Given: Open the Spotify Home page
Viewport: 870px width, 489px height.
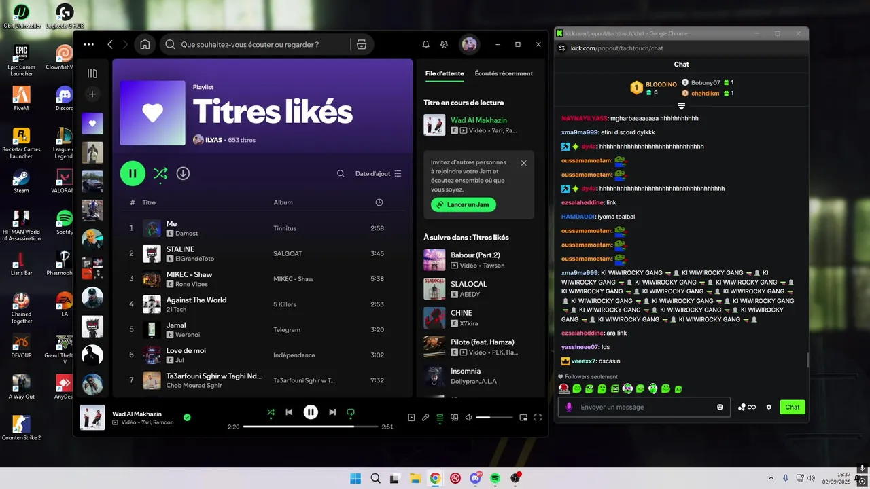Looking at the screenshot, I should pos(145,44).
